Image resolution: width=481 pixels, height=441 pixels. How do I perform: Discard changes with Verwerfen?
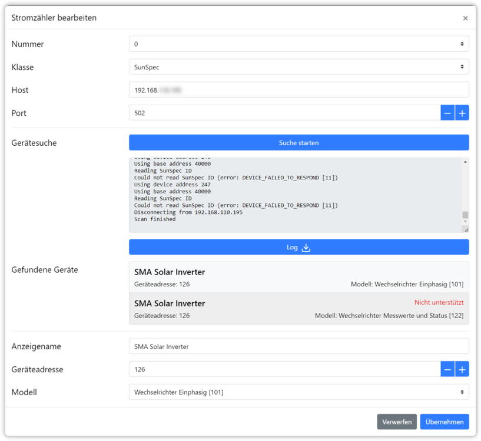pyautogui.click(x=397, y=422)
